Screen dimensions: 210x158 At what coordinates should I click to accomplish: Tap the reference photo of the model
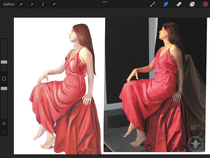coord(155,85)
